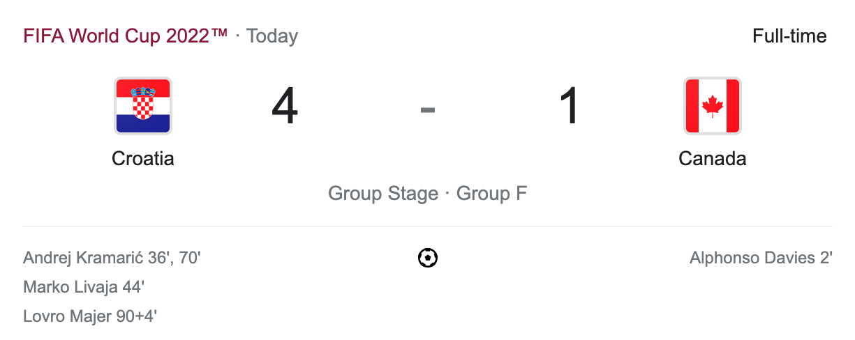
Task: Select Canada's score of 1
Action: (570, 108)
